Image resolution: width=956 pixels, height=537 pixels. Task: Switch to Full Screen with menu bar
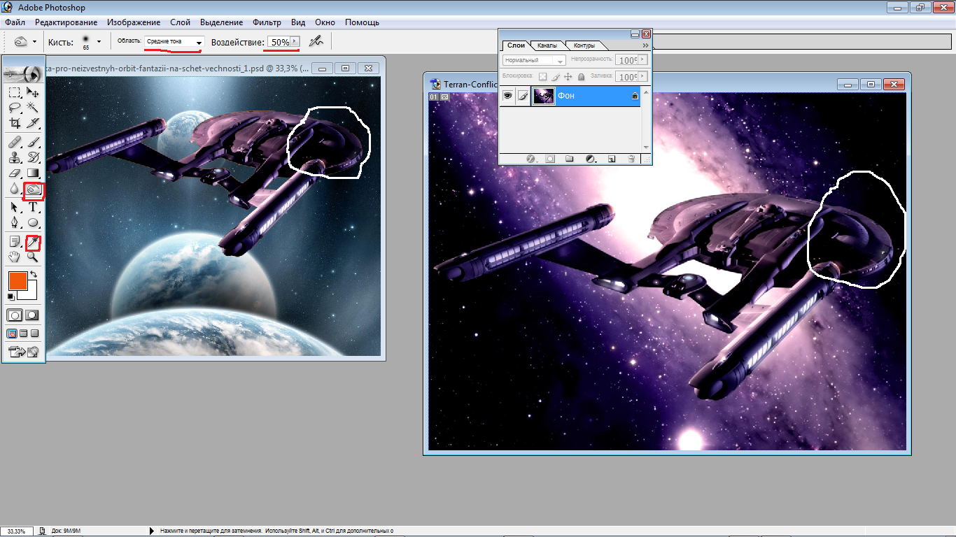click(x=24, y=334)
